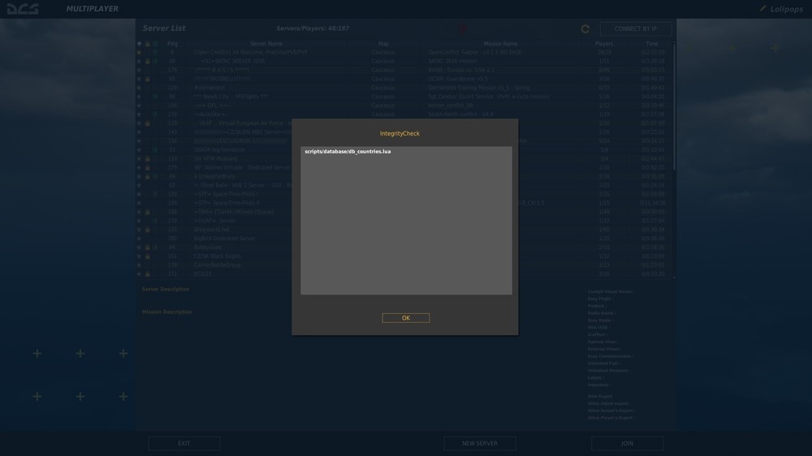Click the server list vertical scrollbar

[674, 106]
